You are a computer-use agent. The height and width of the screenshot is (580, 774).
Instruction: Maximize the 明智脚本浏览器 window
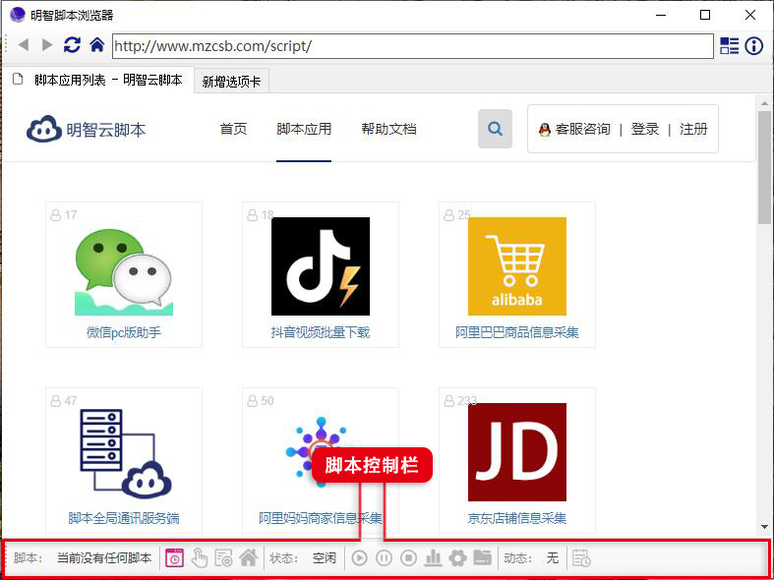[x=705, y=16]
